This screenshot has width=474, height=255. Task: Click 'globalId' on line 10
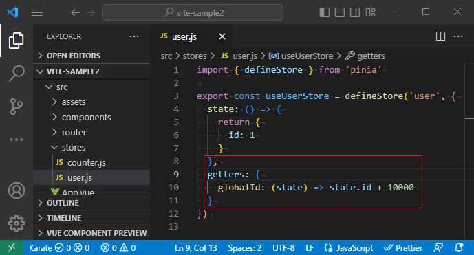[x=239, y=188]
